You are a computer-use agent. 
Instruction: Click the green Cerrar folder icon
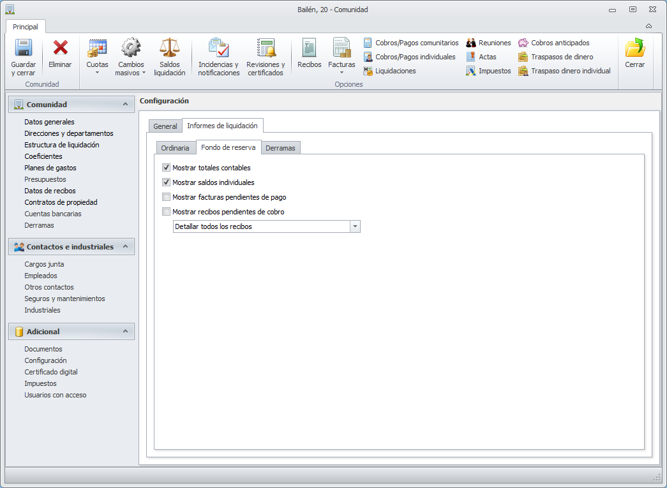point(635,47)
